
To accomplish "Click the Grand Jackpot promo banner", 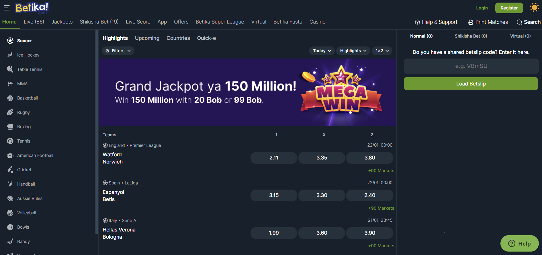I will (x=247, y=92).
